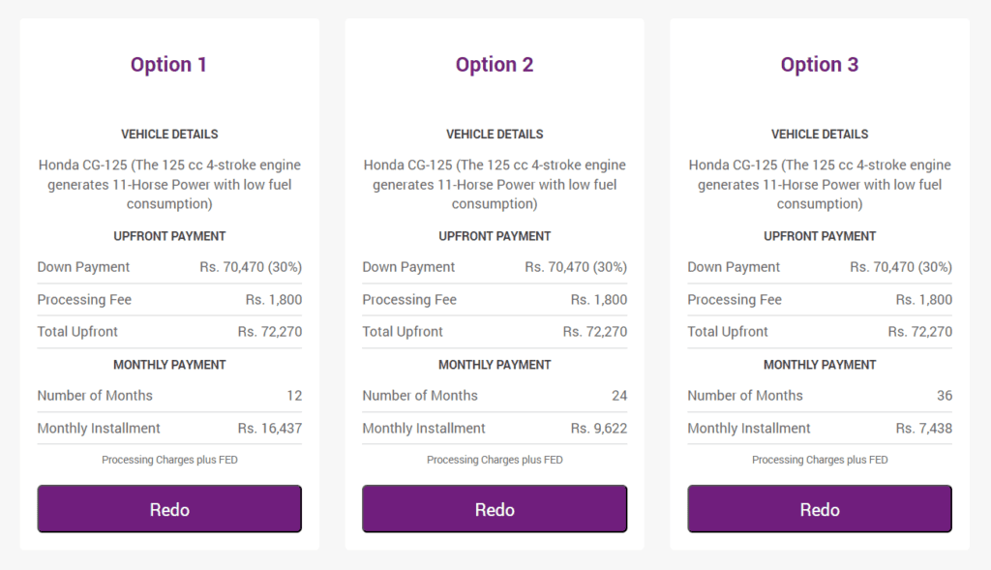The height and width of the screenshot is (570, 991).
Task: Click the Redo button under Option 2
Action: (495, 509)
